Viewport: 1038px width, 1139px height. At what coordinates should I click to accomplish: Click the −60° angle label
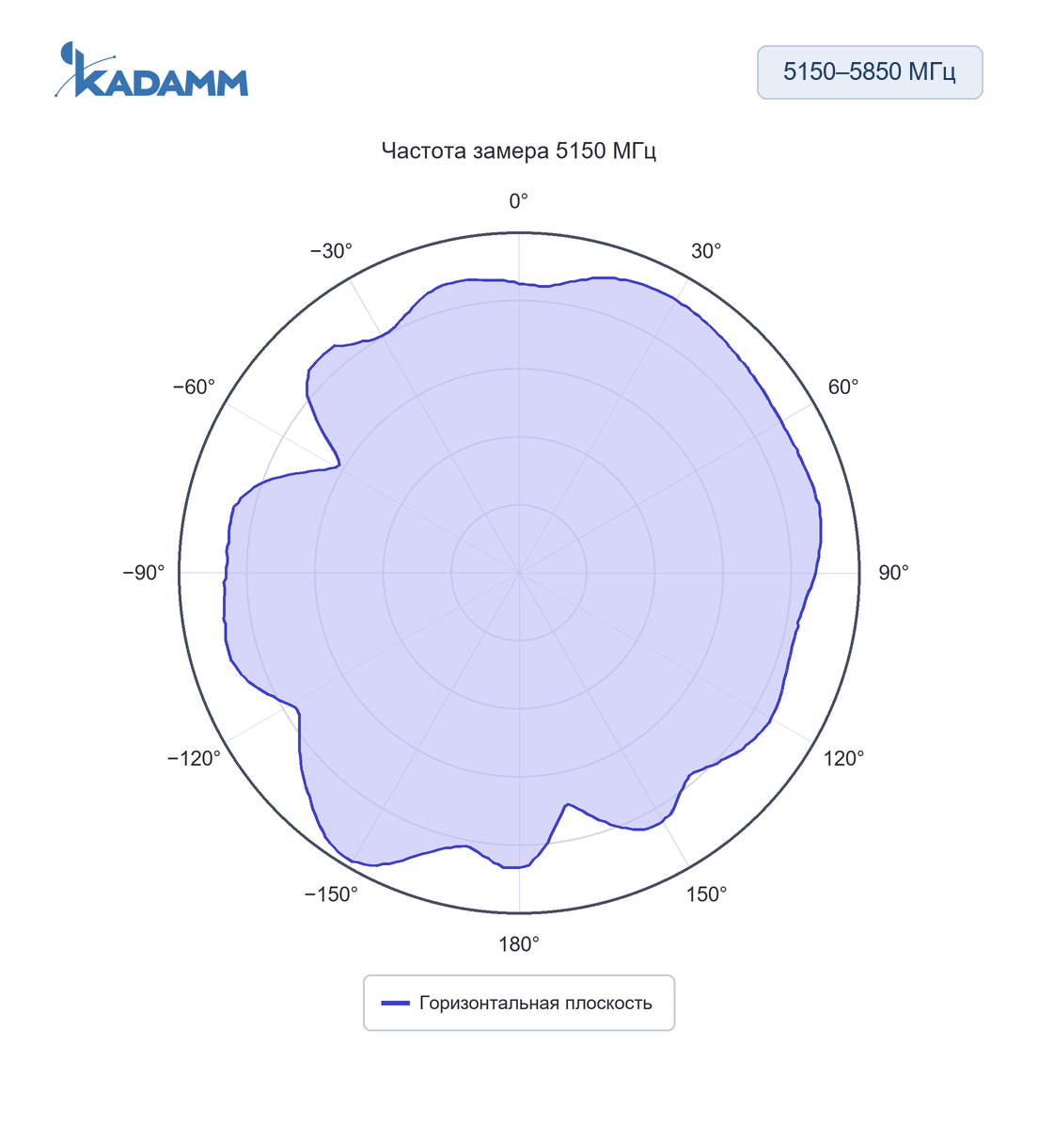(194, 388)
